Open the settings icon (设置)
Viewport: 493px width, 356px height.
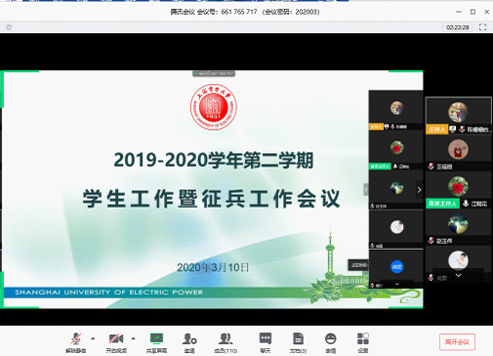[363, 342]
